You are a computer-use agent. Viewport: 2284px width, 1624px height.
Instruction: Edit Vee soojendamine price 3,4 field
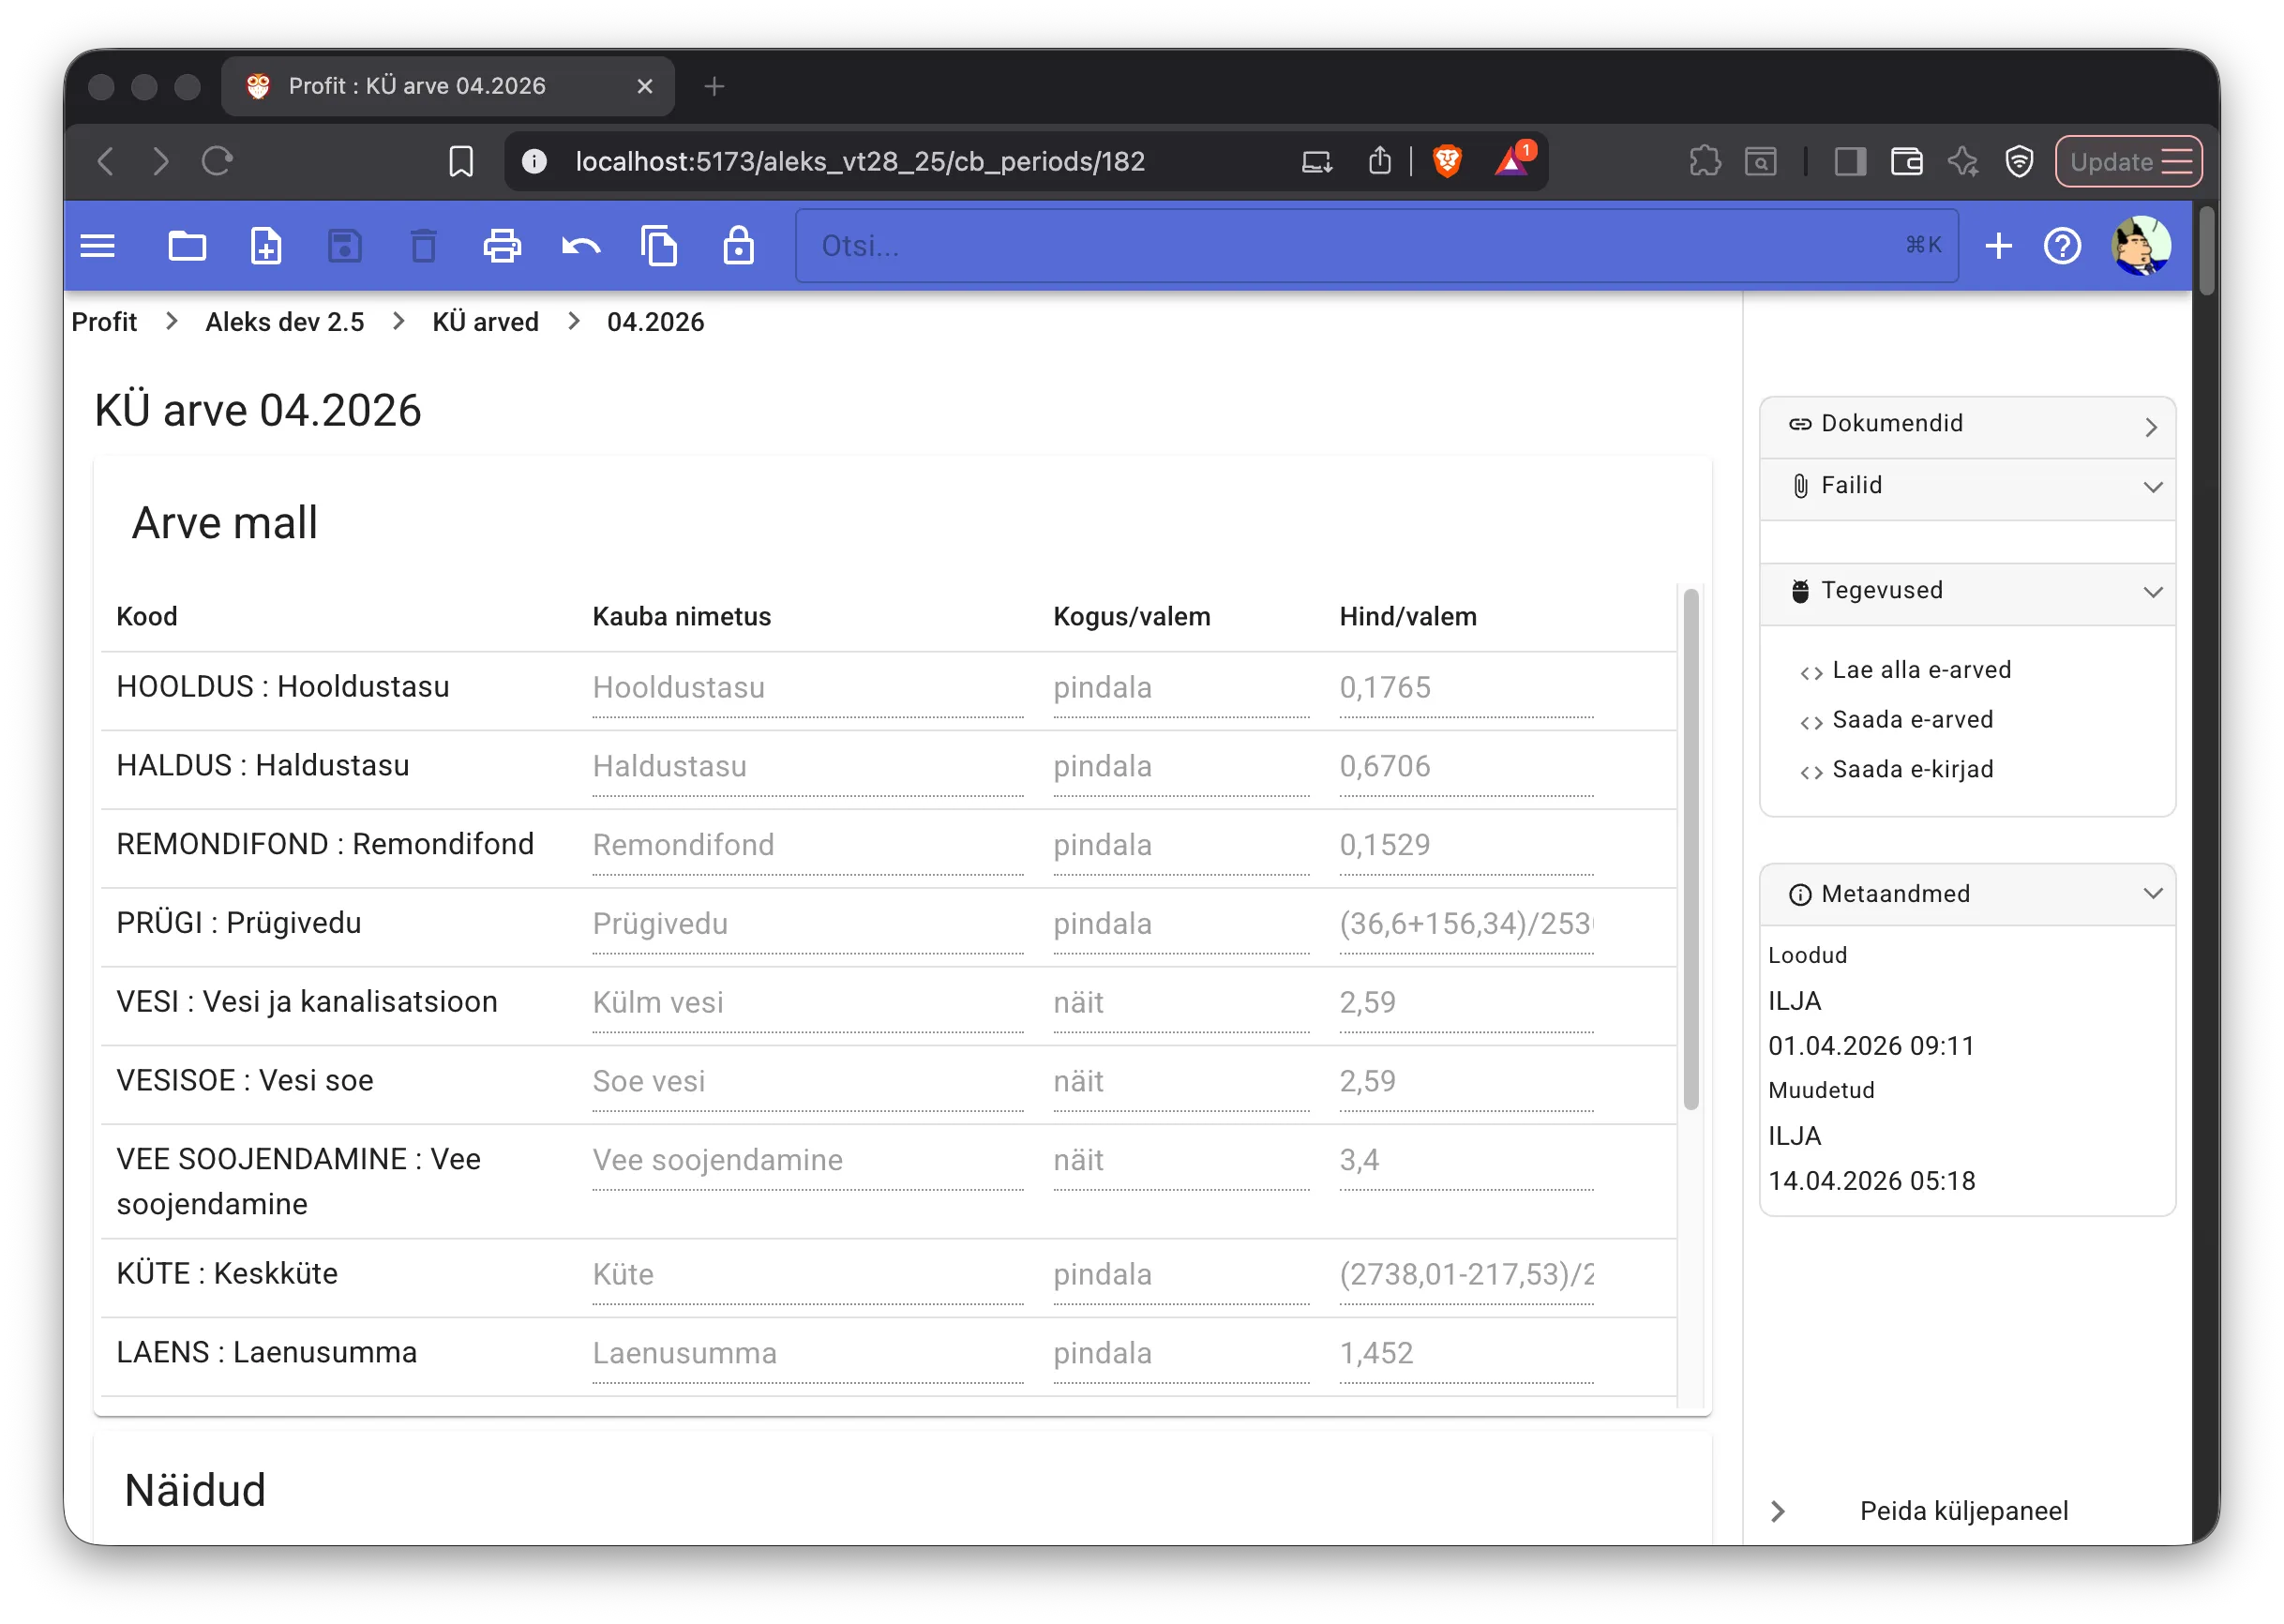pos(1466,1162)
